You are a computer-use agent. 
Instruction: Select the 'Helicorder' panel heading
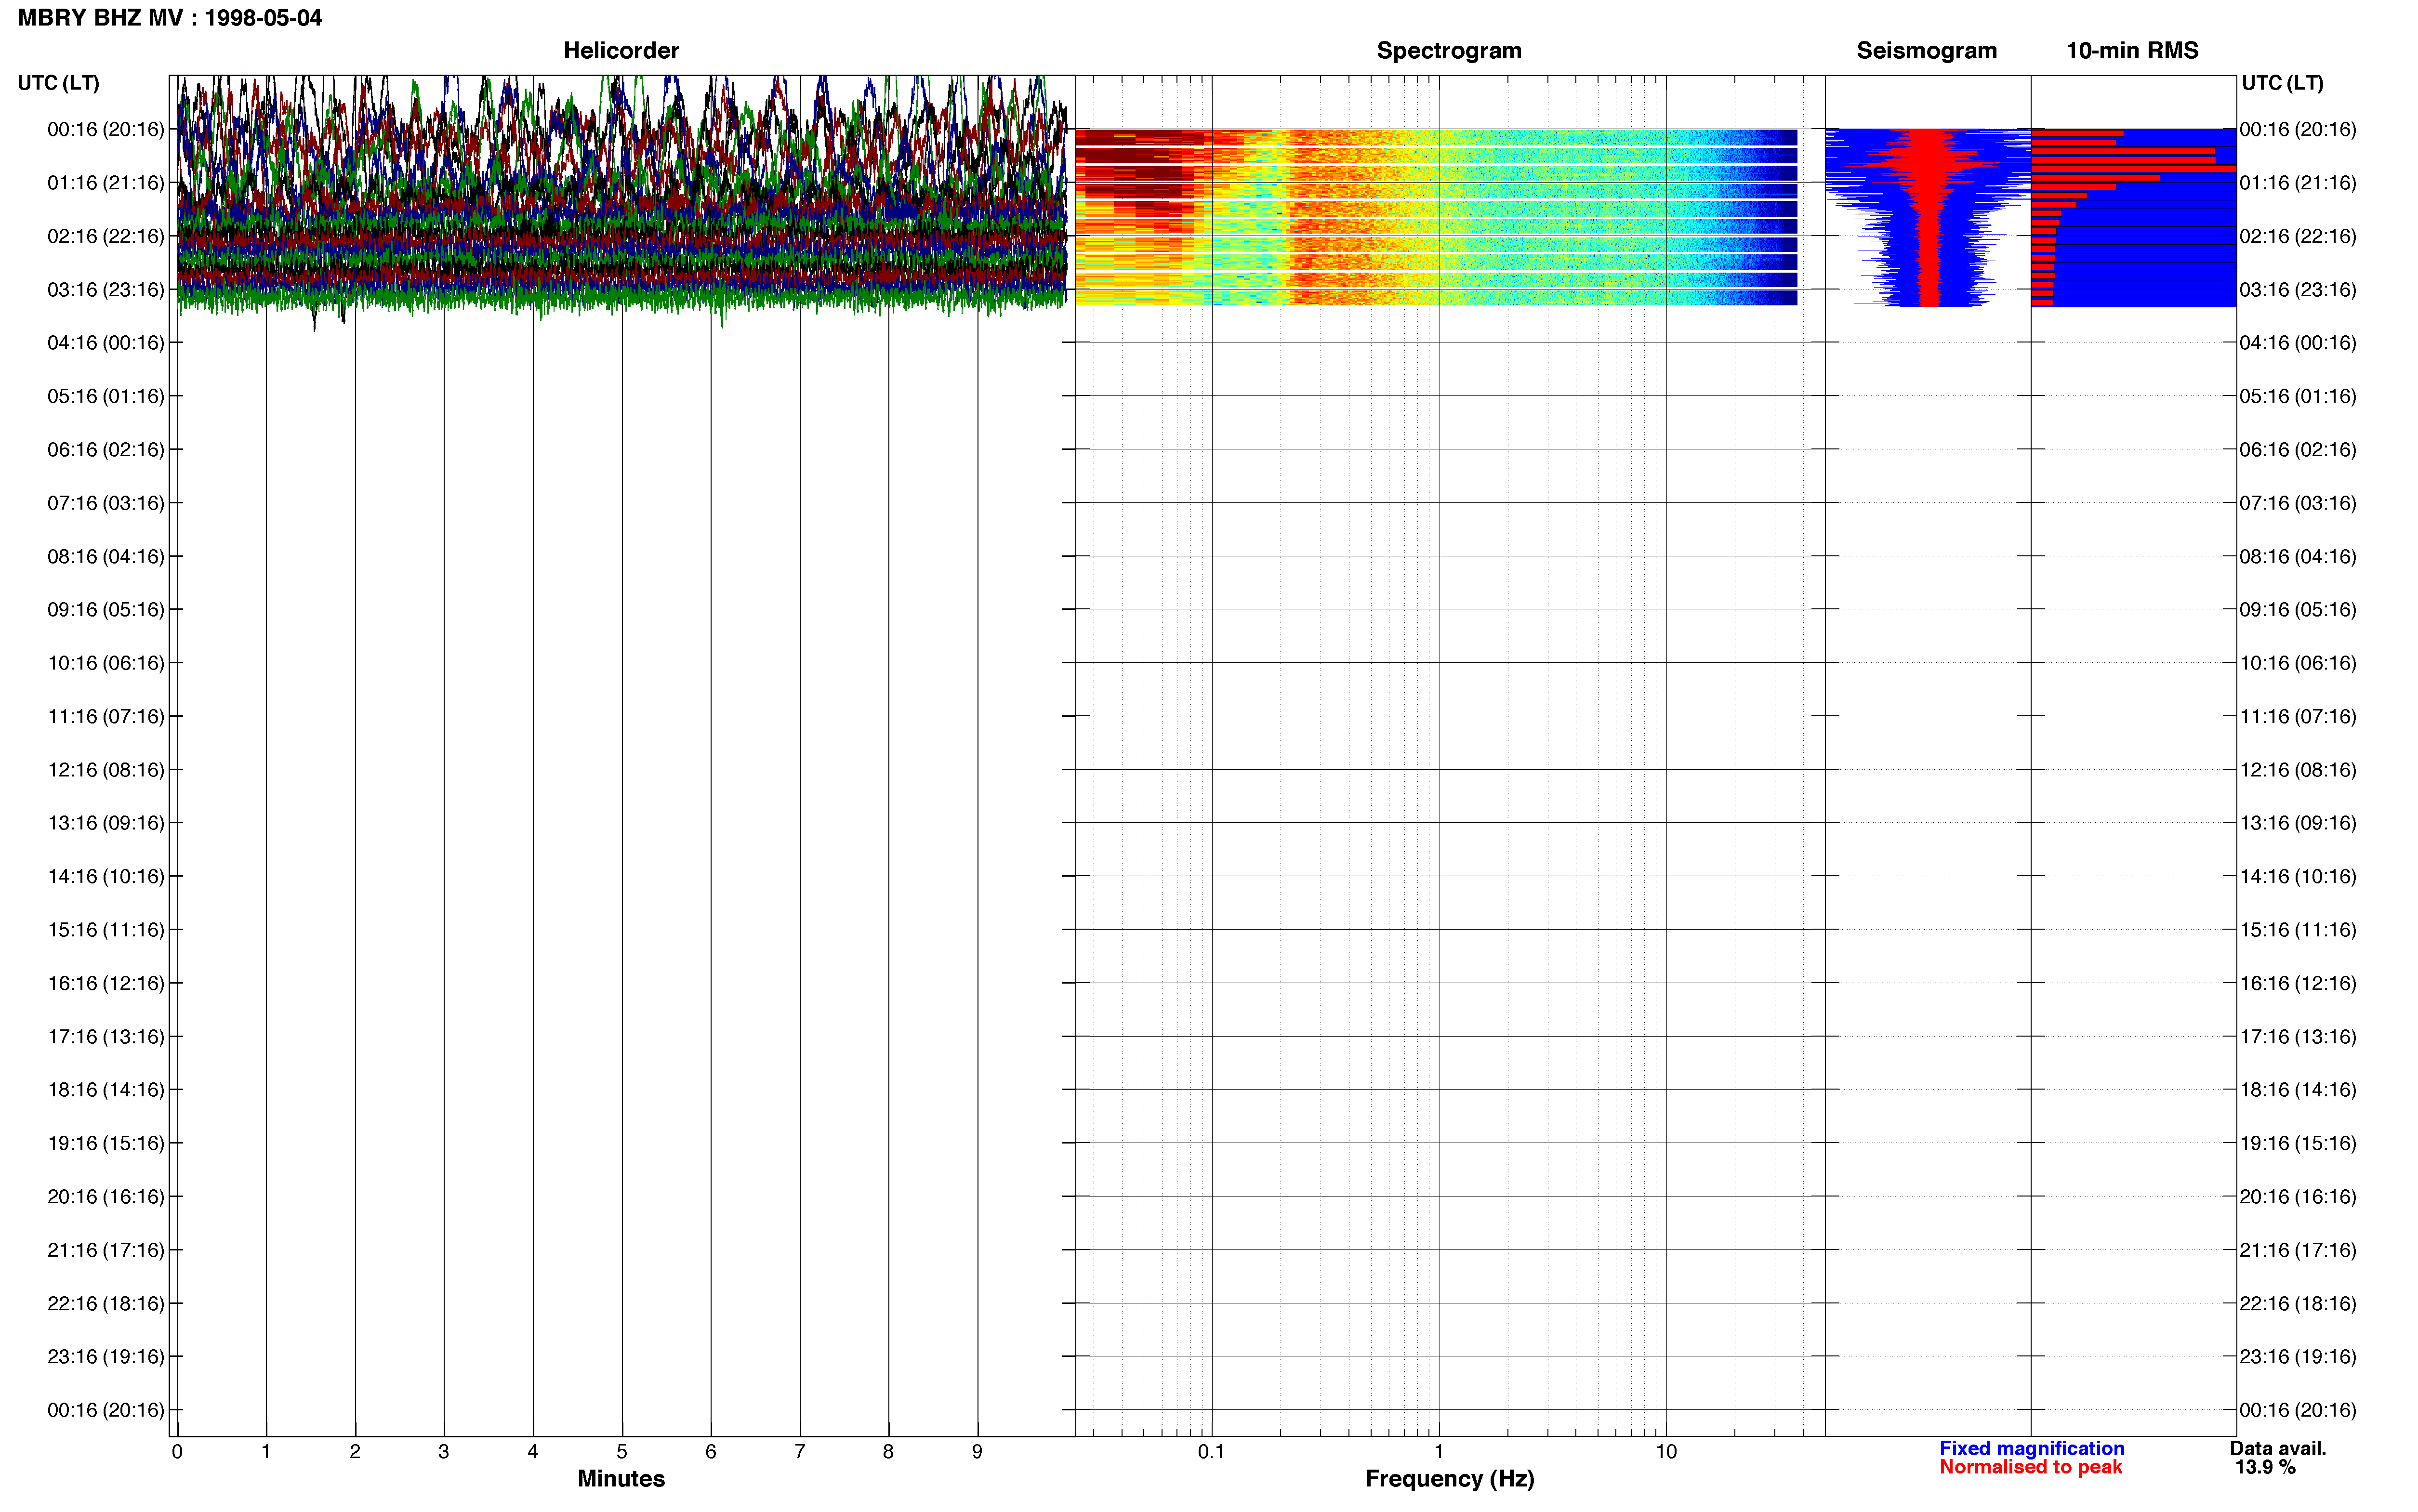(x=621, y=51)
